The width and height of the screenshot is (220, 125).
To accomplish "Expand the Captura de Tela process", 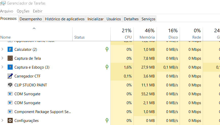I will 2,58.
